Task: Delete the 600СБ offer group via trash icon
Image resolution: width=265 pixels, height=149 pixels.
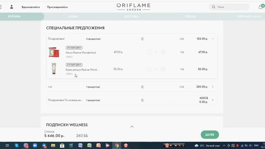Action: (x=142, y=100)
